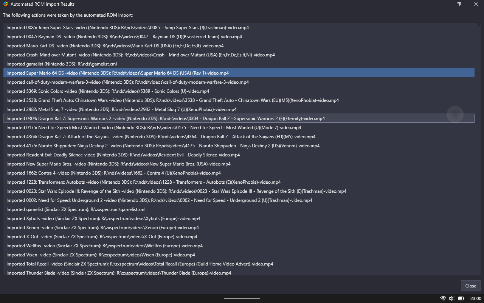This screenshot has height=303, width=484.
Task: Select the Sonic Colors import row
Action: point(239,91)
